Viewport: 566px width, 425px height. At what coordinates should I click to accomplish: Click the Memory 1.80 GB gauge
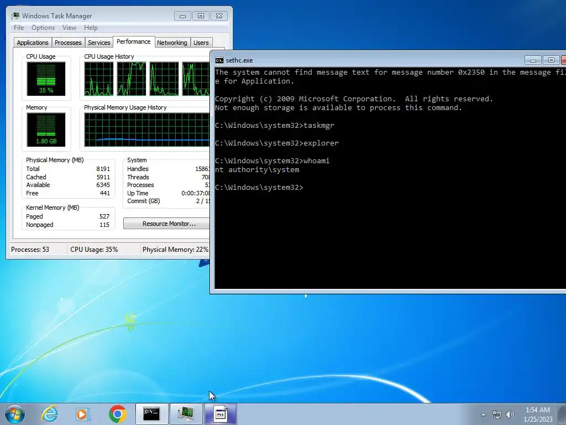(46, 129)
